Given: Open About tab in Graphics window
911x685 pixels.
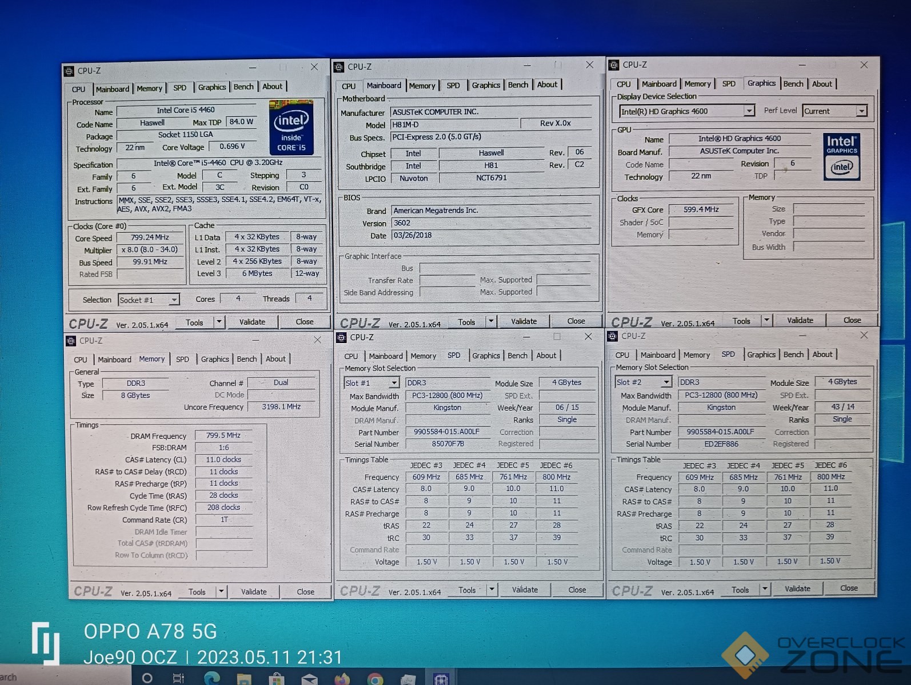Looking at the screenshot, I should coord(822,84).
